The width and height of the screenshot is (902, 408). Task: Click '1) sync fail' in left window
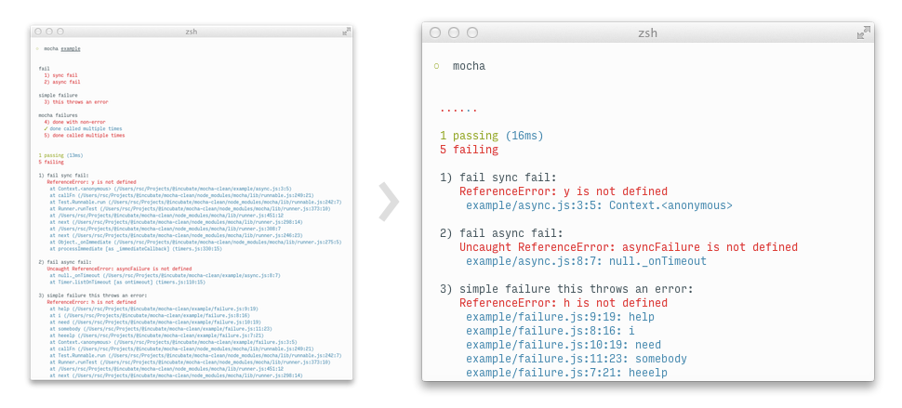[x=60, y=75]
